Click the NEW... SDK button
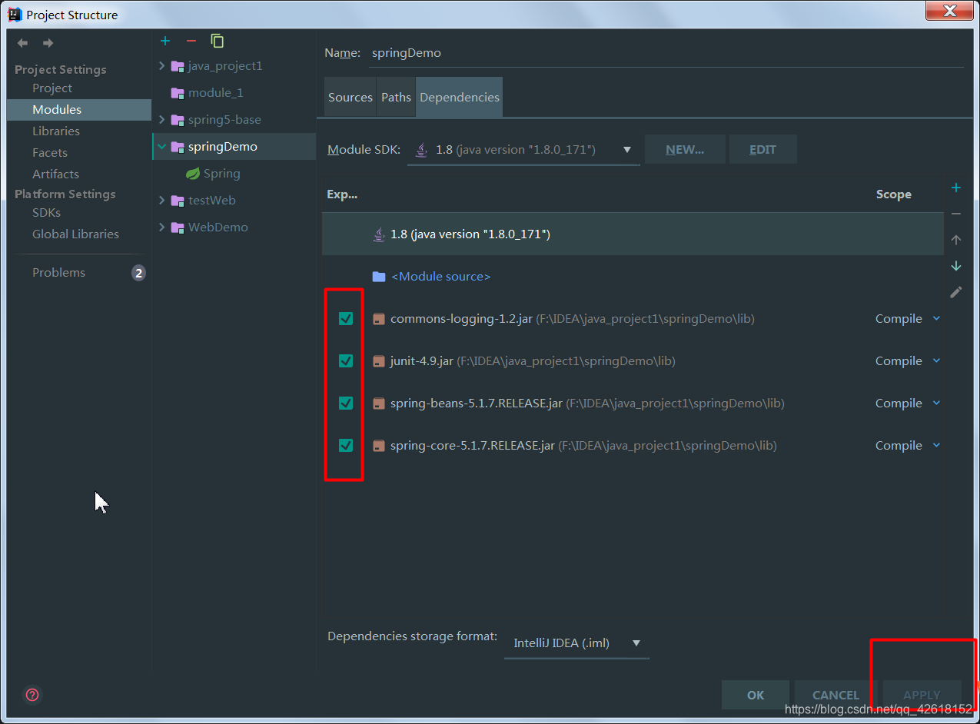 tap(685, 150)
